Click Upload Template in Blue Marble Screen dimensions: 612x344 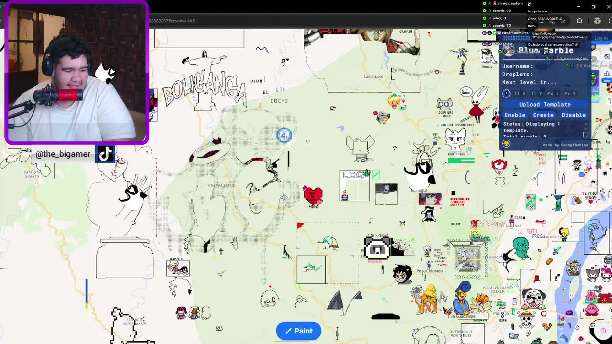[545, 104]
